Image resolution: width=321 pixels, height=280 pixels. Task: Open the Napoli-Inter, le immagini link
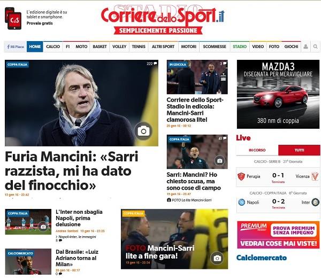pos(77,237)
